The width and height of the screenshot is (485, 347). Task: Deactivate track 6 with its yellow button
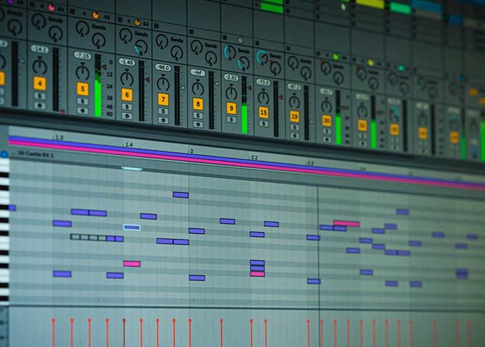(x=127, y=95)
